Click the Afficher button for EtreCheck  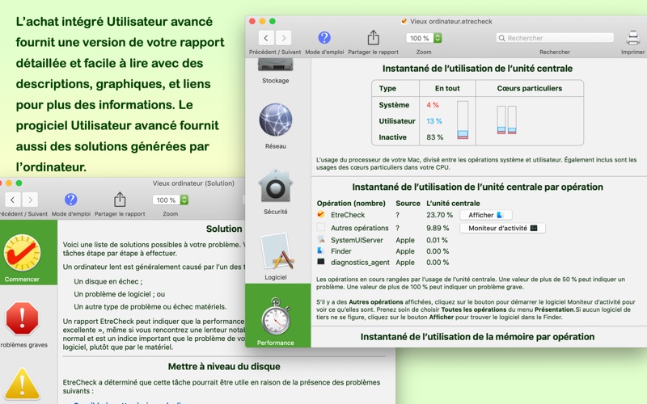[x=486, y=215]
